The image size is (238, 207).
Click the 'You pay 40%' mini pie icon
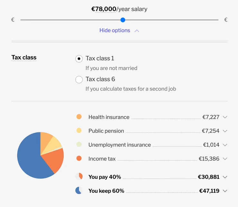click(79, 176)
